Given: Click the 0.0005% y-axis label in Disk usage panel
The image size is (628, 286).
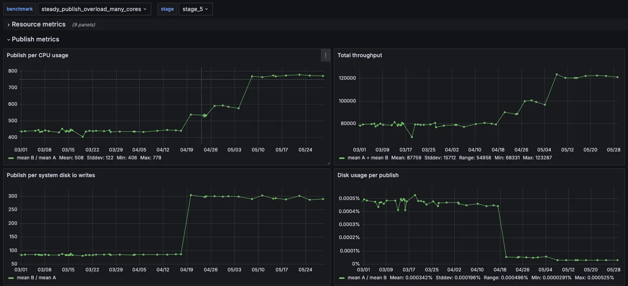Looking at the screenshot, I should [349, 198].
